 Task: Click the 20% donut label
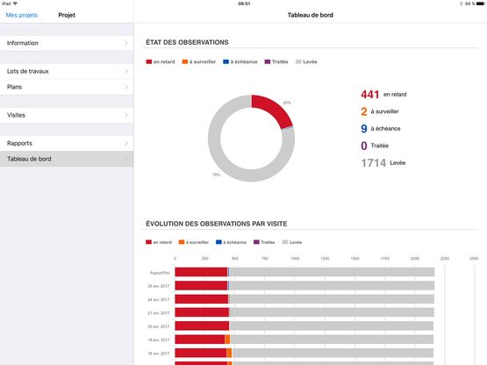[x=287, y=103]
